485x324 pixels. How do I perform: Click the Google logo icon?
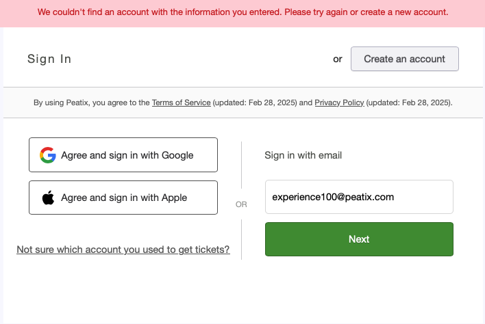click(47, 155)
